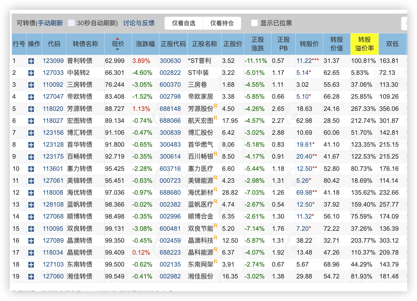Screen dimensions: 417x301
Task: Sort by 转股价值 column header
Action: [x=336, y=44]
